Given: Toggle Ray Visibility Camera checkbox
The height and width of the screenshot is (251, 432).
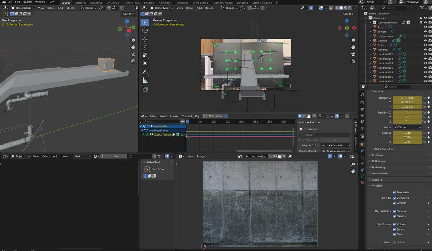Looking at the screenshot, I should click(x=395, y=211).
